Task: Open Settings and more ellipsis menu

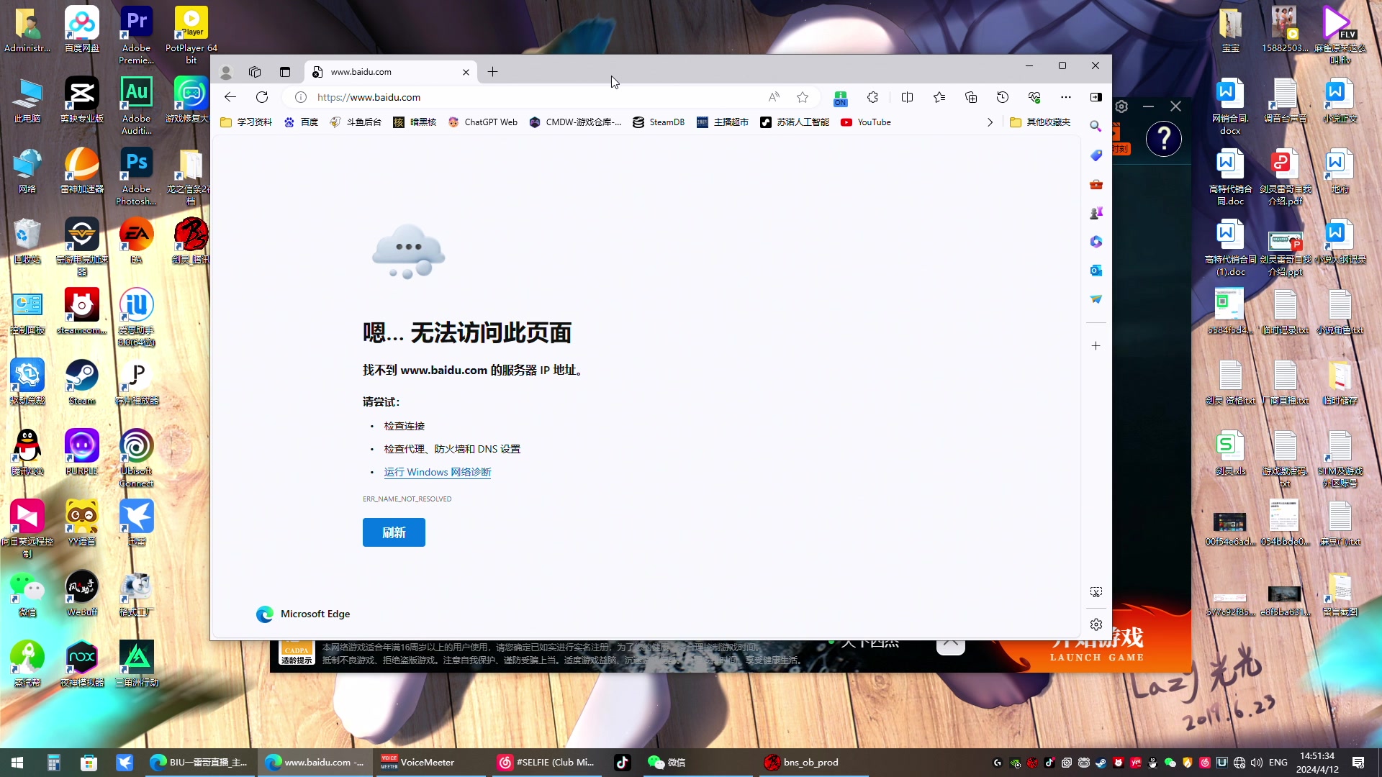Action: pyautogui.click(x=1065, y=97)
